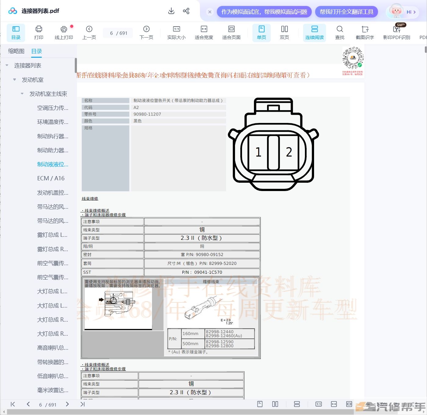Open the 高音喇叭总... outline entry

(x=52, y=348)
